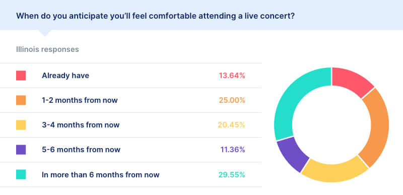Click the 13.64% value
This screenshot has width=403, height=195.
[232, 76]
